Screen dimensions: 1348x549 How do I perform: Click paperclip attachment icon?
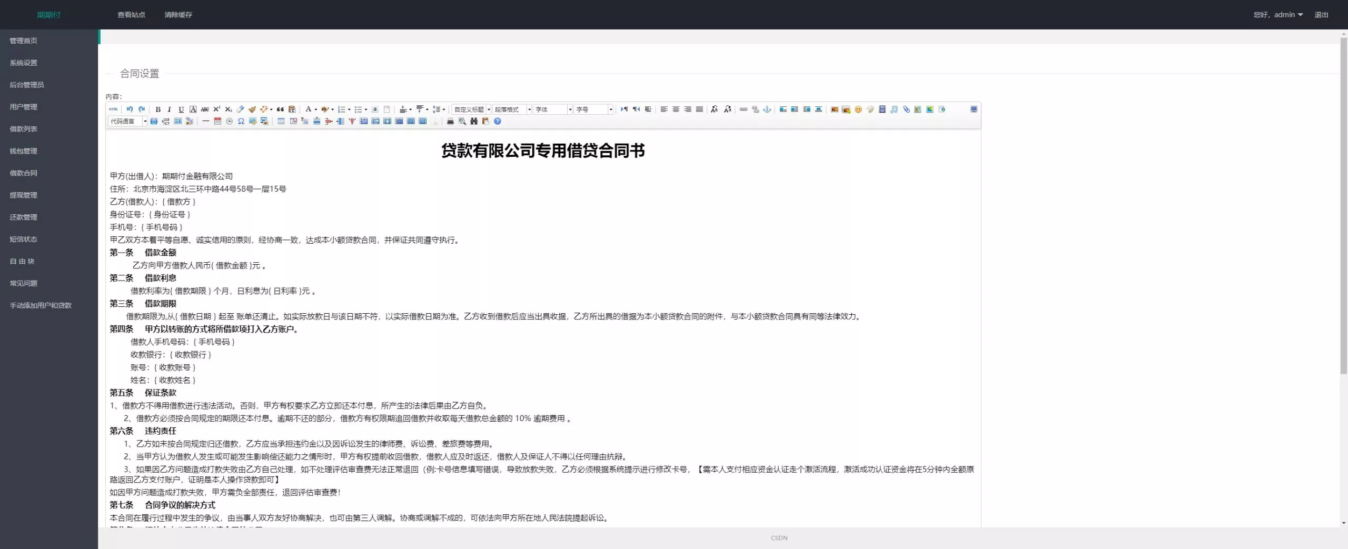point(906,109)
